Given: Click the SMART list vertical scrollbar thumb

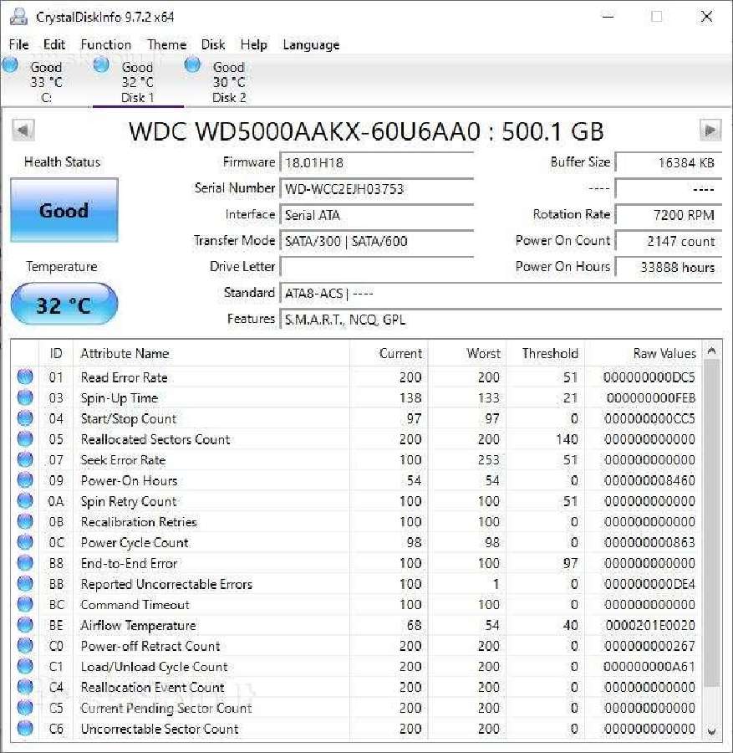Looking at the screenshot, I should [x=712, y=524].
